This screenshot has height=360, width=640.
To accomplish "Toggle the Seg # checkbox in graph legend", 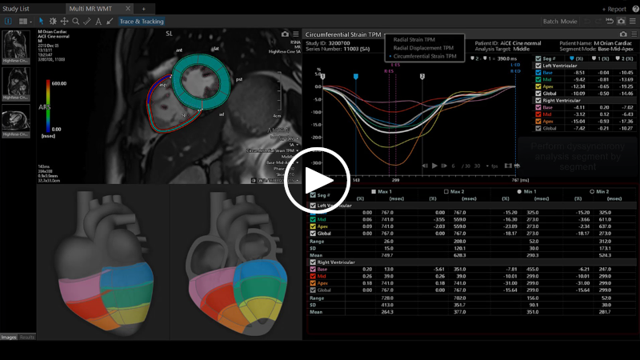I will (x=538, y=58).
